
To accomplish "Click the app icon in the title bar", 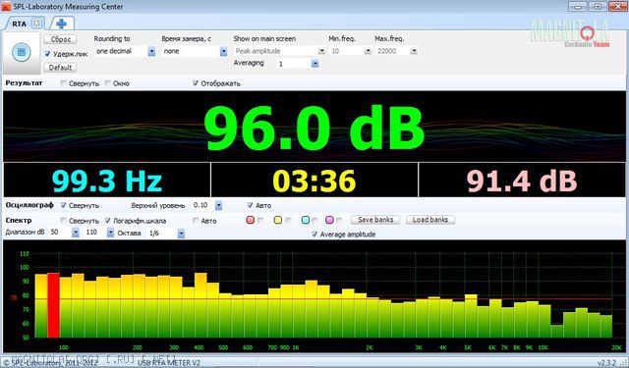I will [x=6, y=6].
